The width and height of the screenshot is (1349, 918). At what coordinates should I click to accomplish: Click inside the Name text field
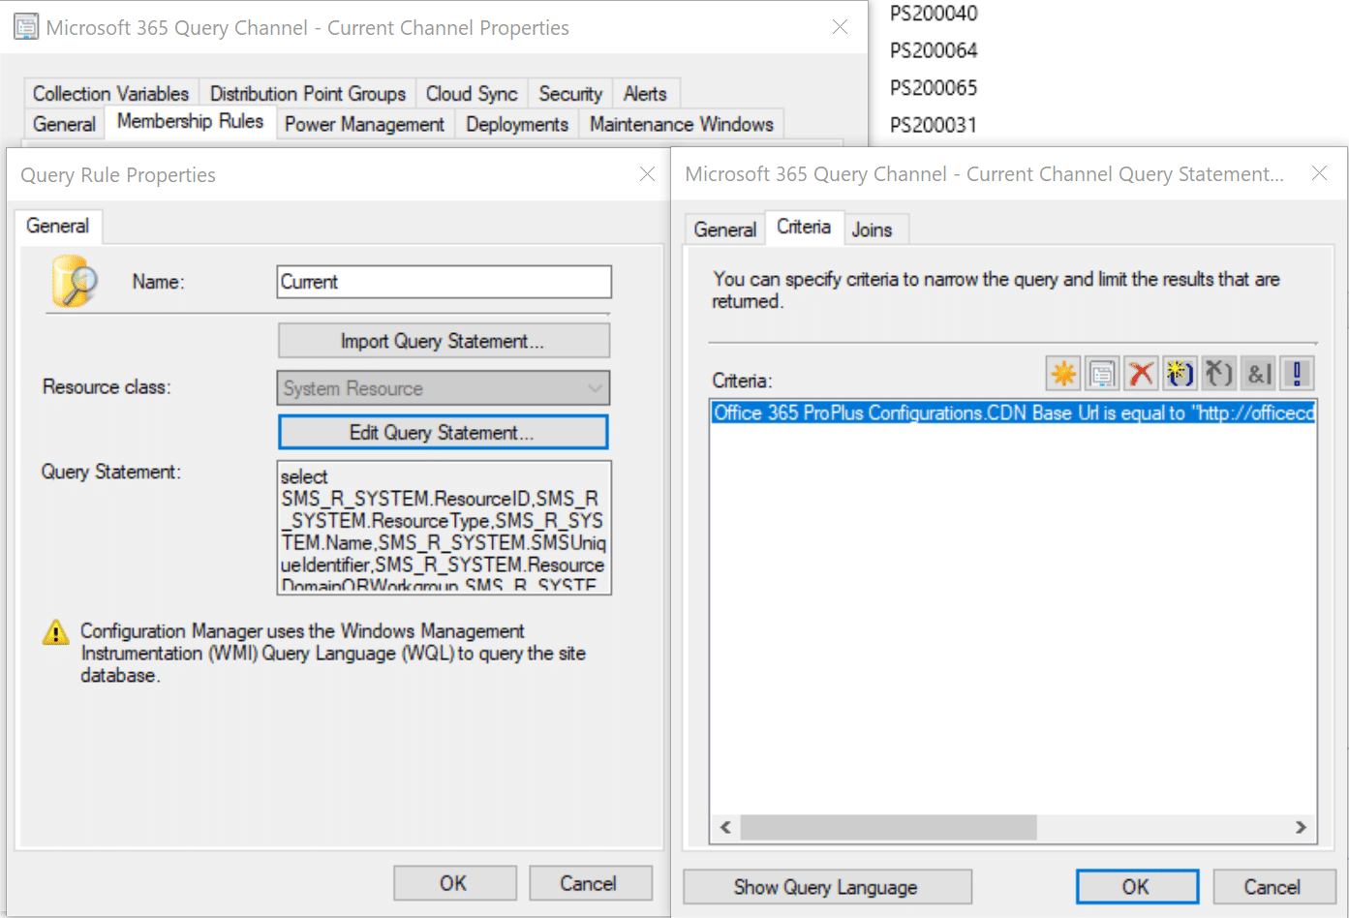(444, 282)
